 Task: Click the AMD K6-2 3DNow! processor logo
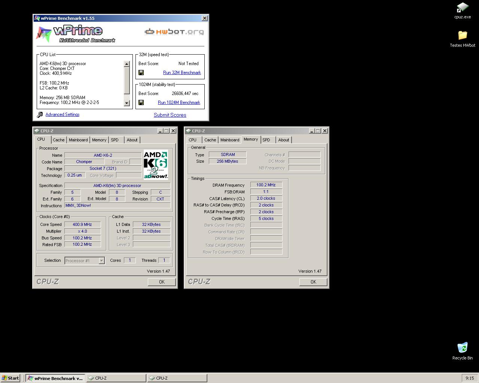156,165
